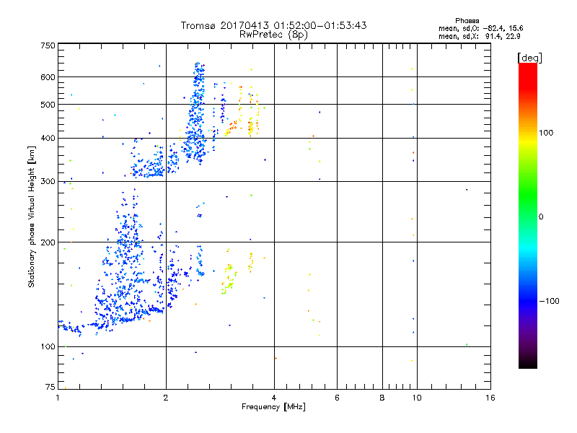Click the x-axis tick label '8'
This screenshot has width=577, height=433.
tap(382, 398)
